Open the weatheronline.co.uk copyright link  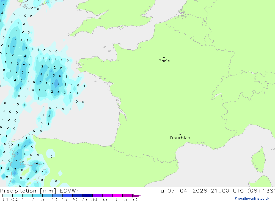(x=252, y=199)
